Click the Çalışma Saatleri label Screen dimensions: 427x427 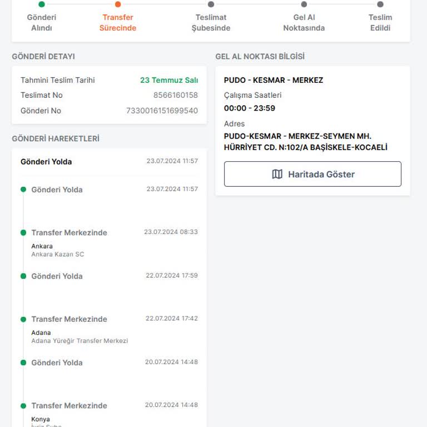[253, 95]
